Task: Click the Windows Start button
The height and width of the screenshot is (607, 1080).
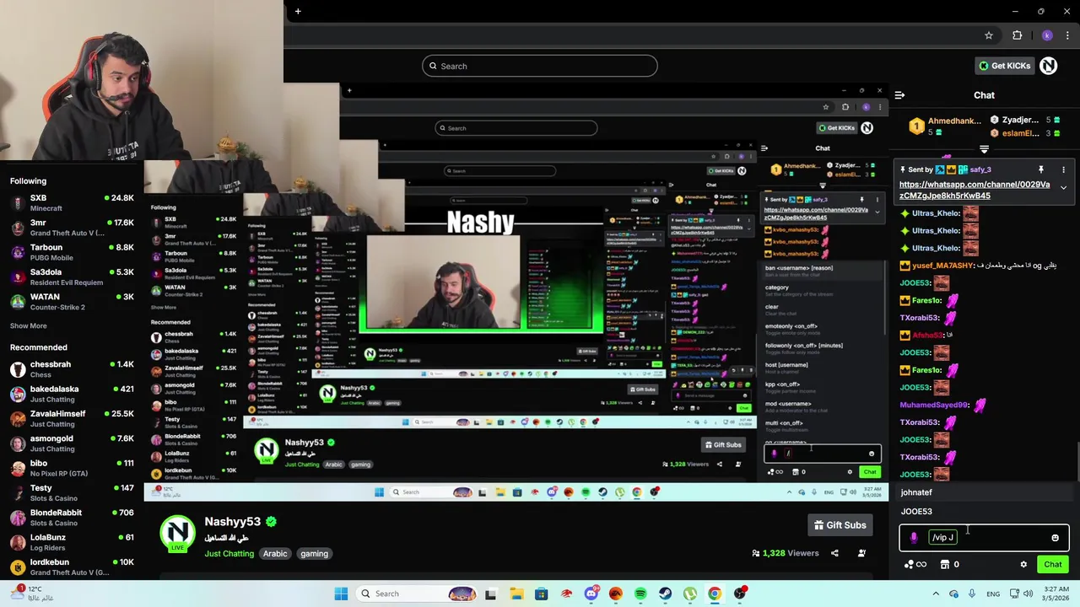Action: [x=341, y=594]
